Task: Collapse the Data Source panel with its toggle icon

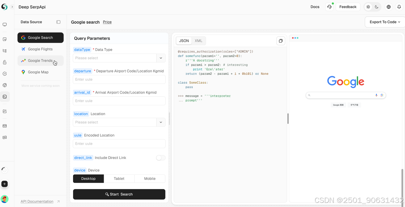Action: (58, 22)
